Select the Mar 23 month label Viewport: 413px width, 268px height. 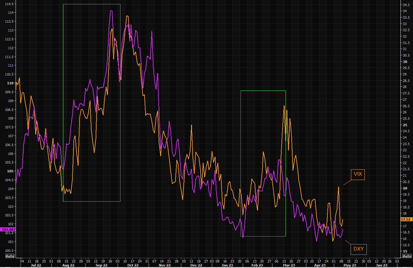pyautogui.click(x=289, y=265)
